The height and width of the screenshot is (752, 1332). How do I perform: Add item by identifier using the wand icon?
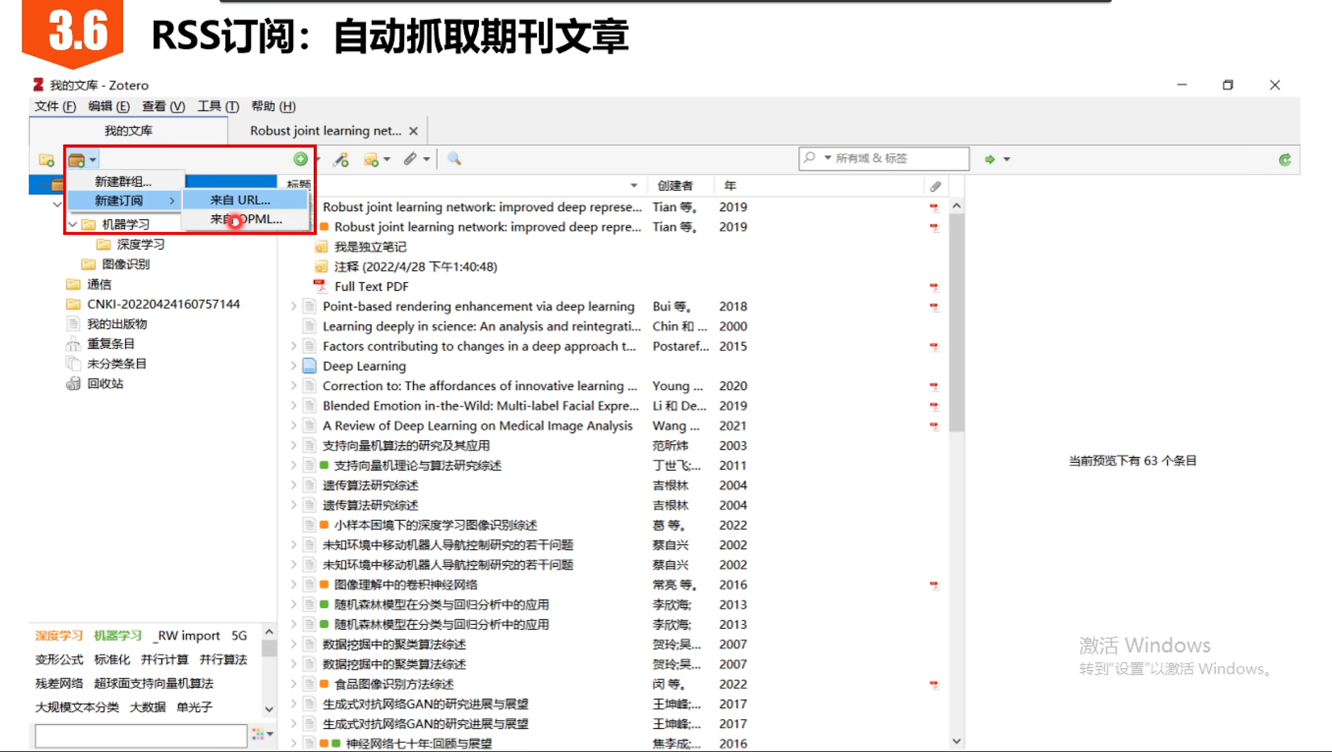click(x=341, y=159)
